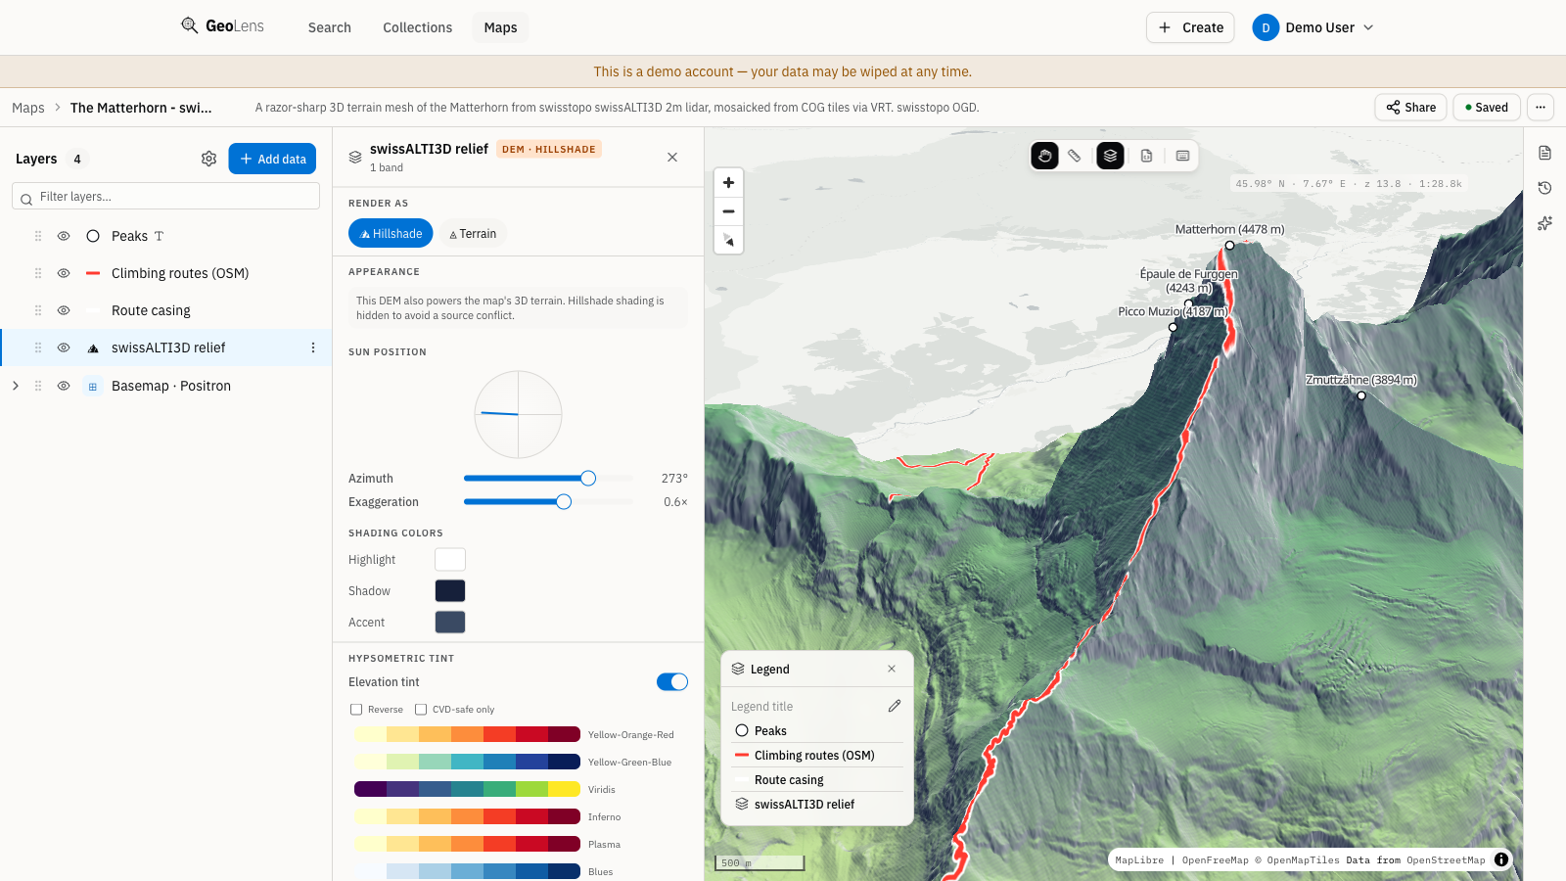This screenshot has width=1566, height=881.
Task: Go to Maps breadcrumb
Action: pyautogui.click(x=28, y=108)
